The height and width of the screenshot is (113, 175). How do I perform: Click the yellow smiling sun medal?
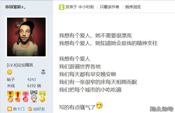pyautogui.click(x=43, y=97)
